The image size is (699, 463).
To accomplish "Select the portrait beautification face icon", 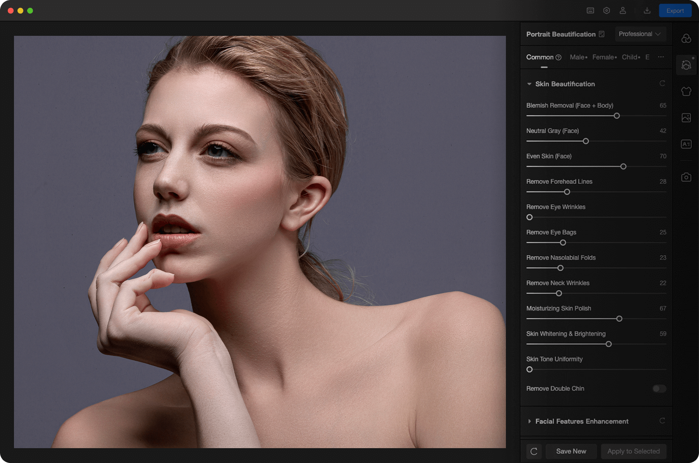I will point(686,65).
